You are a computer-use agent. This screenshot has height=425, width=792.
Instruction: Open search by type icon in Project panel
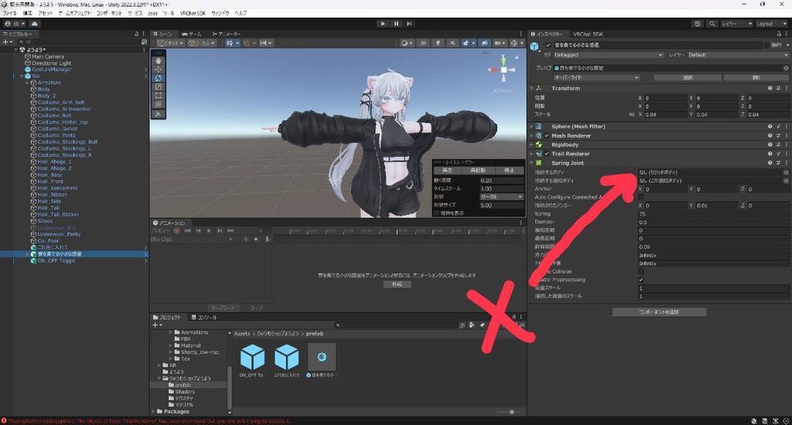click(471, 325)
